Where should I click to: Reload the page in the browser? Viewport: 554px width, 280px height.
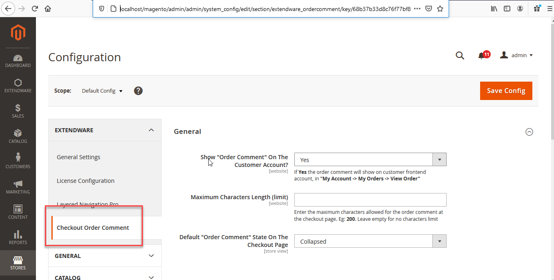click(35, 9)
